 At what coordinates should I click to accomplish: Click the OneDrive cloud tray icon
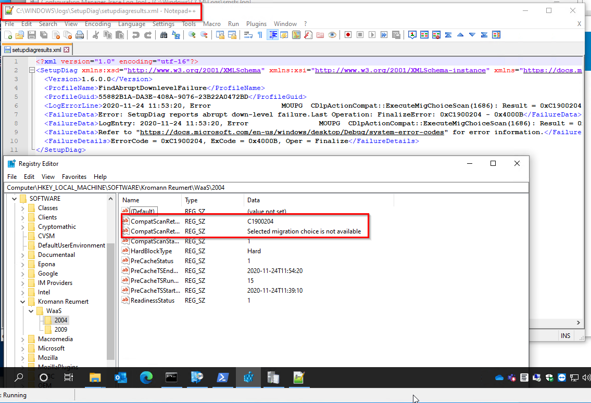tap(499, 378)
